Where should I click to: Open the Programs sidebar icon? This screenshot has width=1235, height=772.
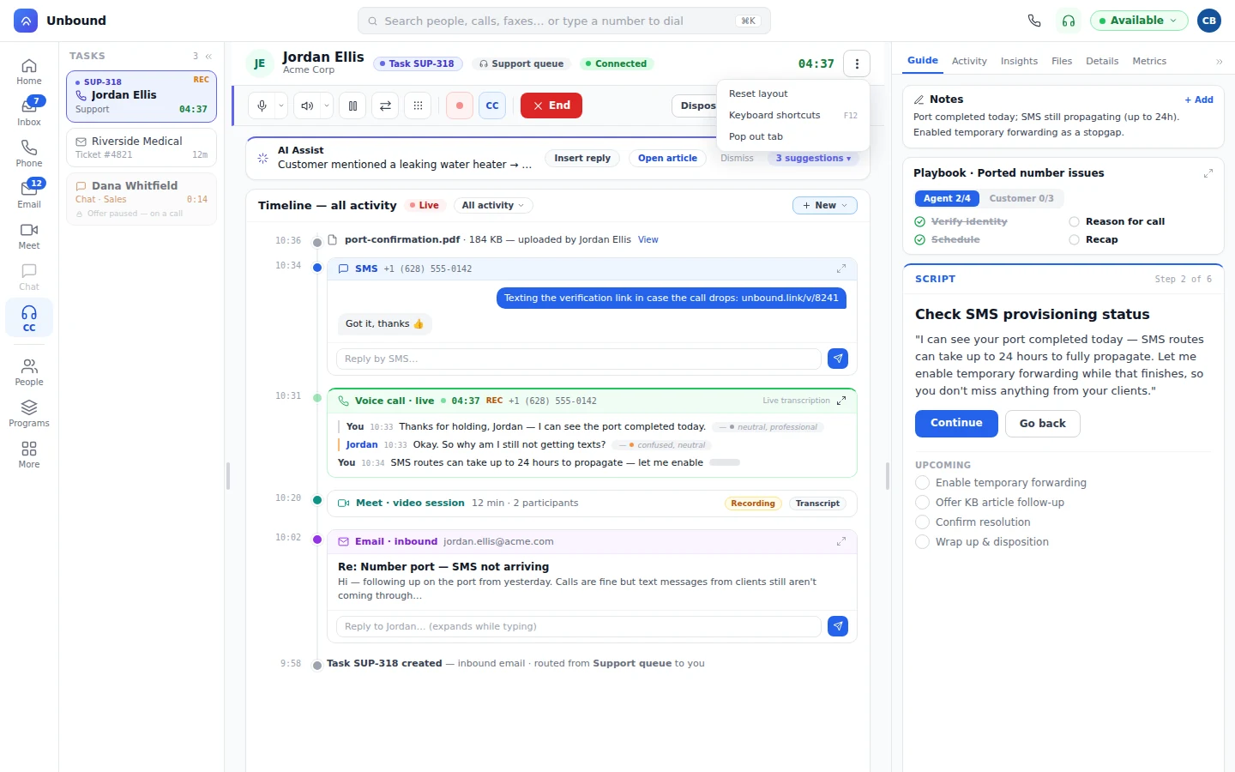[29, 413]
